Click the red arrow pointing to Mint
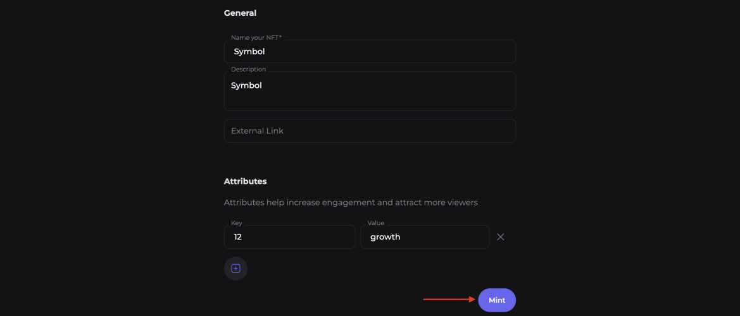 [450, 299]
